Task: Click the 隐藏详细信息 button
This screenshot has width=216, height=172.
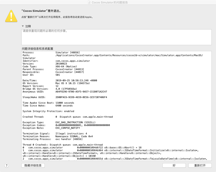Action: (x=33, y=165)
